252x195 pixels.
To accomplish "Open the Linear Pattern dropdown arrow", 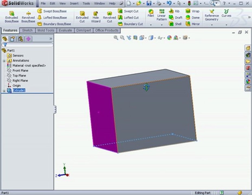I will (162, 25).
